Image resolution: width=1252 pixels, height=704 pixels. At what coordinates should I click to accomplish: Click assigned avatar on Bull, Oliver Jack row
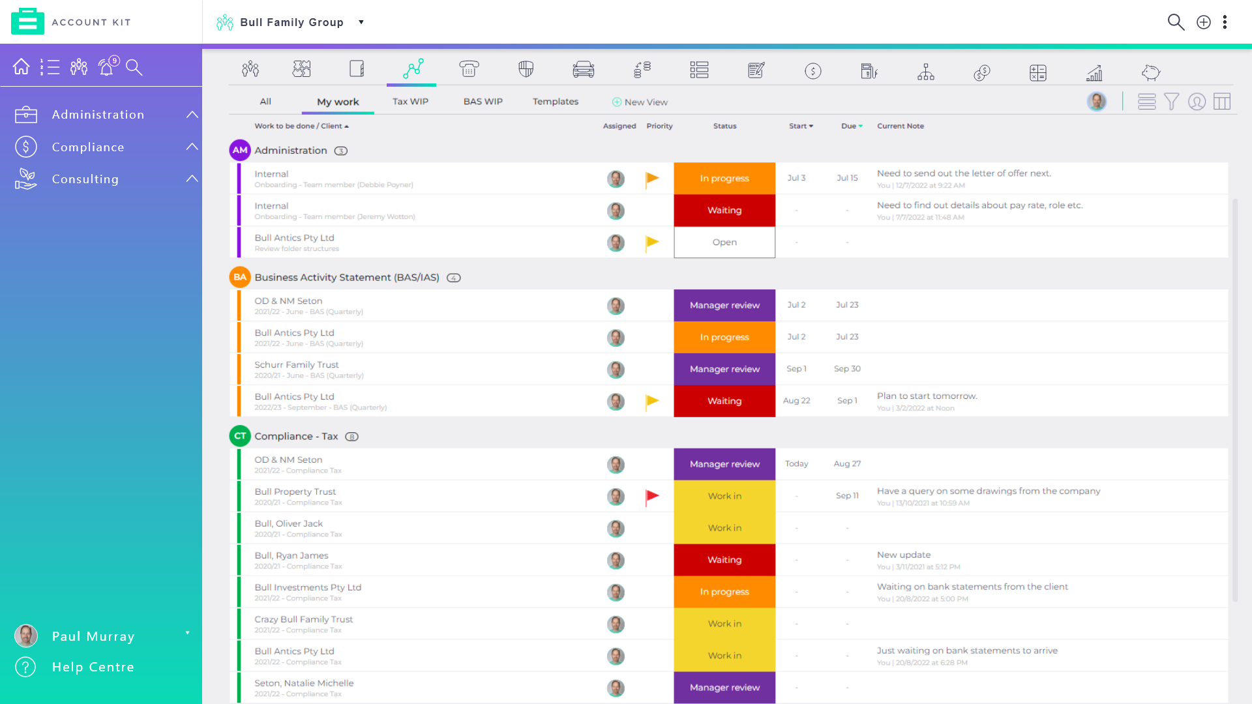pyautogui.click(x=616, y=529)
